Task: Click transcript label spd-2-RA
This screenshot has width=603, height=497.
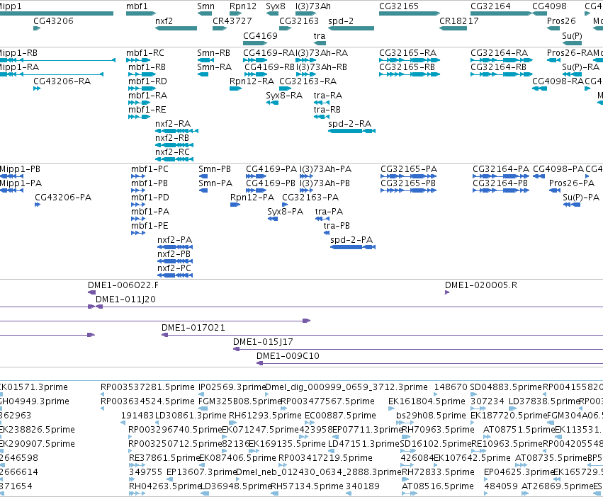Action: pyautogui.click(x=350, y=124)
